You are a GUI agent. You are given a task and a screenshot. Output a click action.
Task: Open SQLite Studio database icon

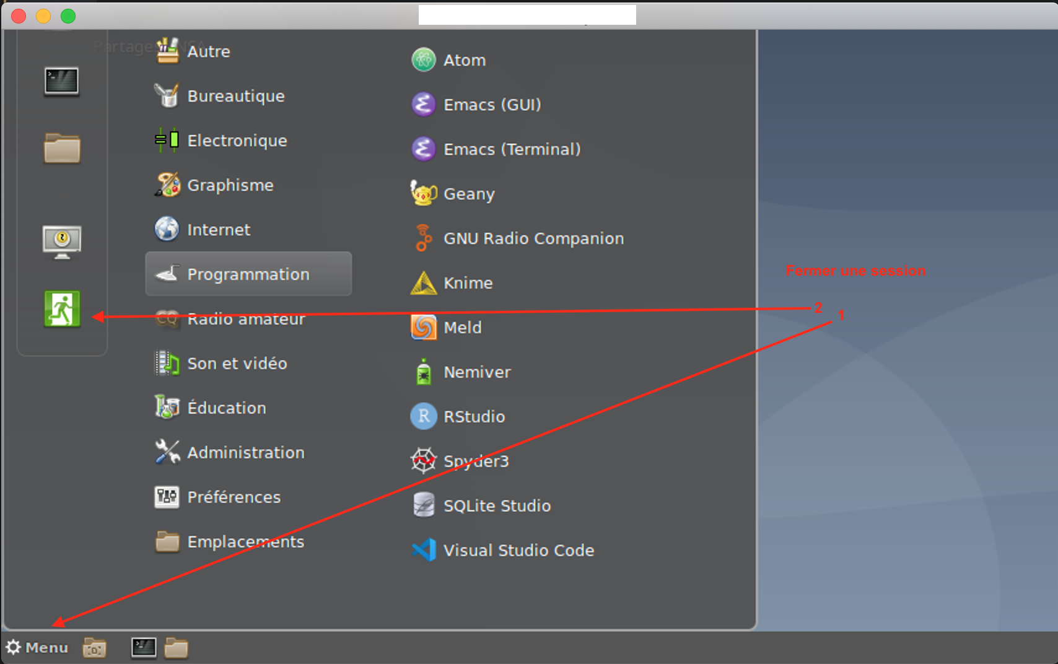[424, 505]
